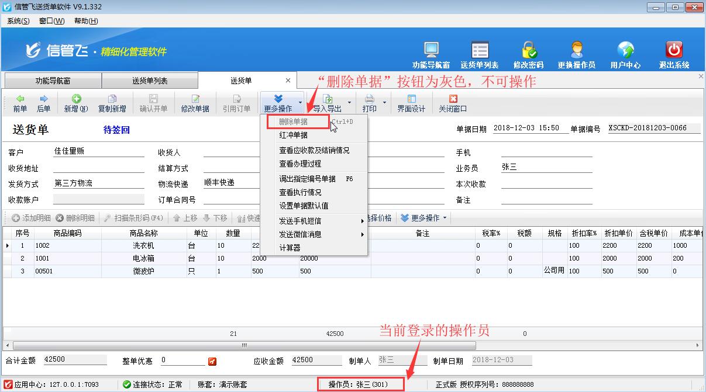706x392 pixels.
Task: Open the 导入导出 dropdown arrow
Action: pos(349,101)
